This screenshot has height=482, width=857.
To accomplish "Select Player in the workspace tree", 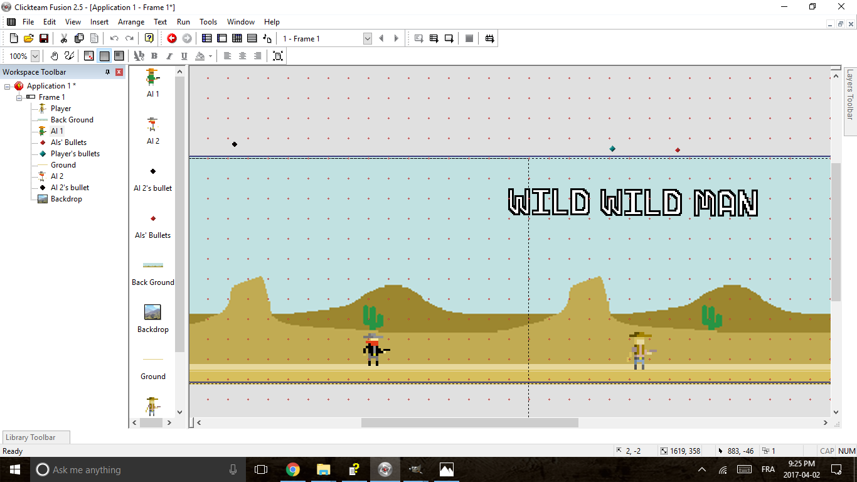I will [x=61, y=109].
